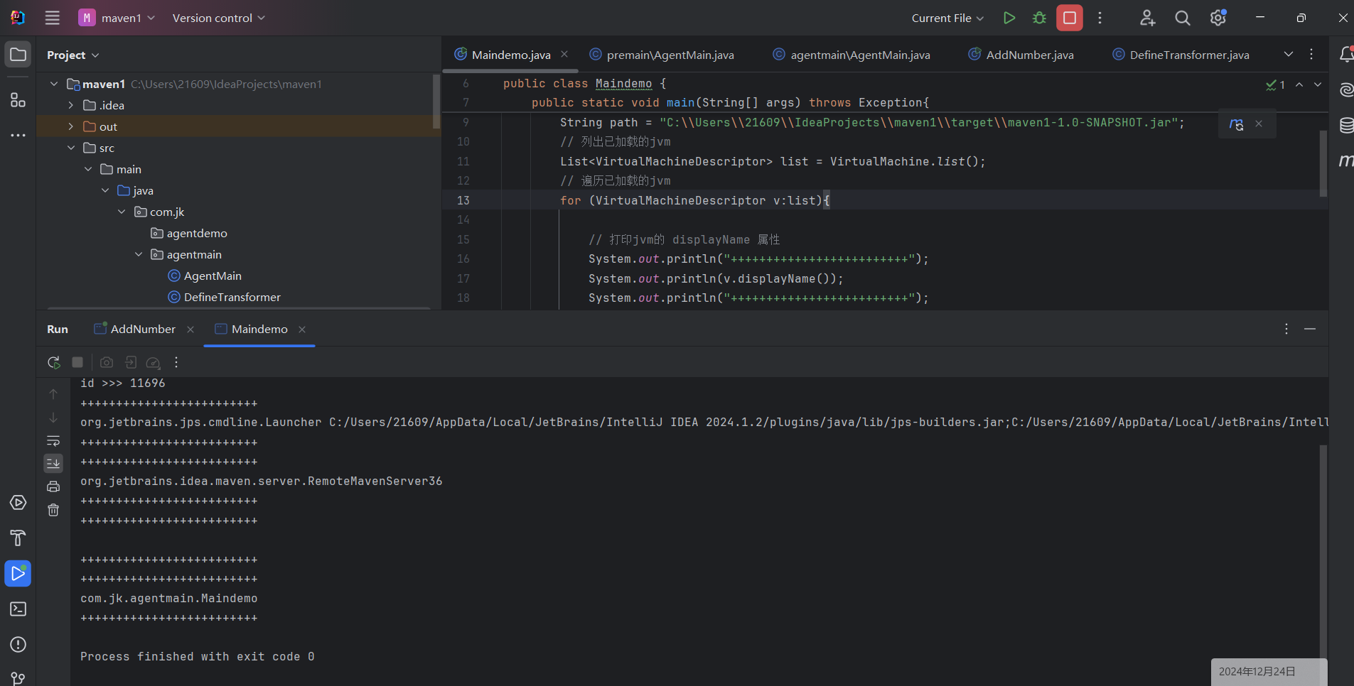Open the Services tool window icon

18,503
